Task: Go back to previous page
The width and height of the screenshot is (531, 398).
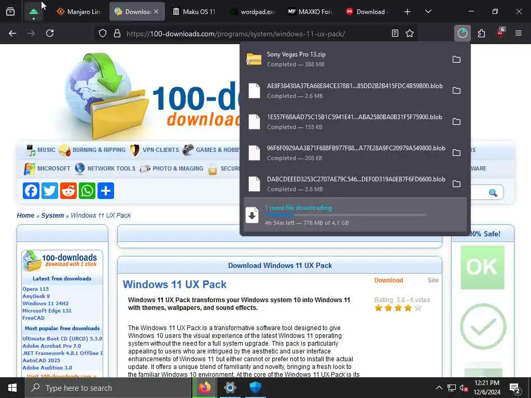Action: click(x=12, y=33)
